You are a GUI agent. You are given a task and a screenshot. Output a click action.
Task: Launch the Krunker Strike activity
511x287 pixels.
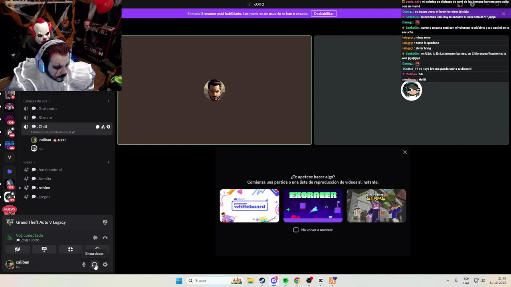[376, 206]
